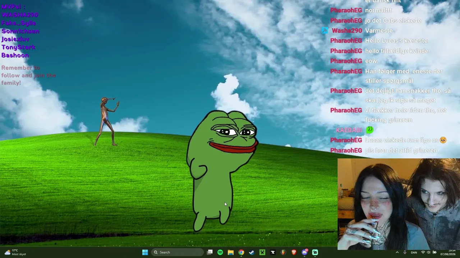The image size is (460, 258).
Task: Click the microphone tray icon
Action: coord(405,252)
